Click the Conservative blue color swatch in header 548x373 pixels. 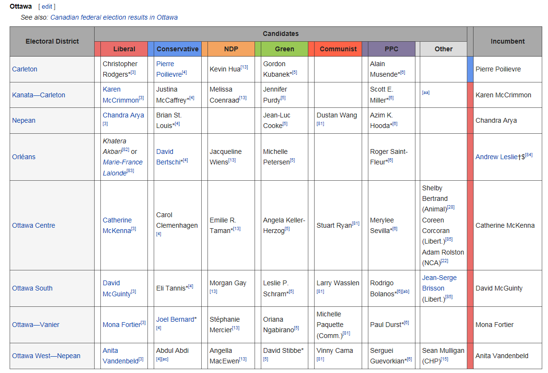(x=151, y=49)
